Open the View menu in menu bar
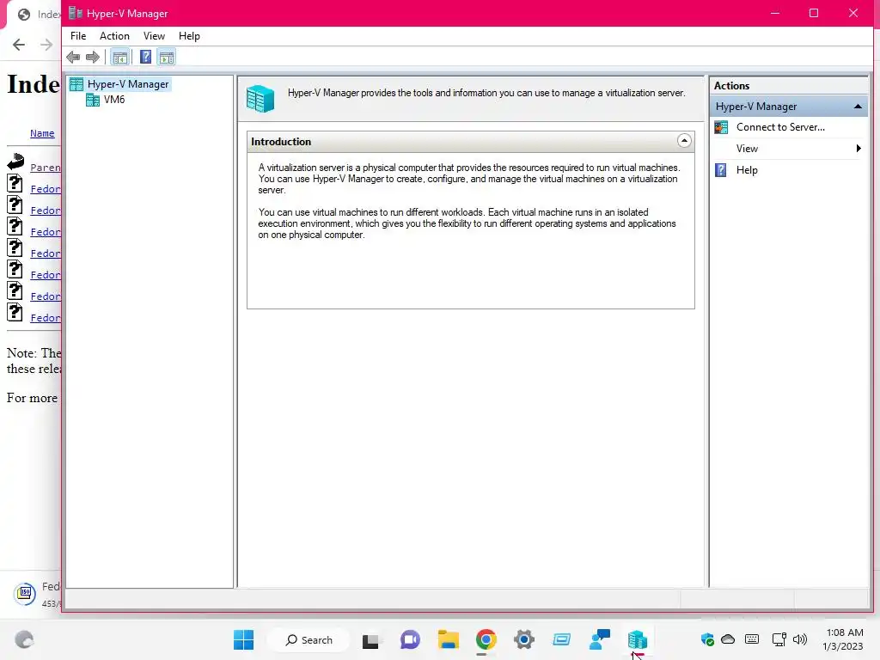Image resolution: width=880 pixels, height=660 pixels. [154, 36]
